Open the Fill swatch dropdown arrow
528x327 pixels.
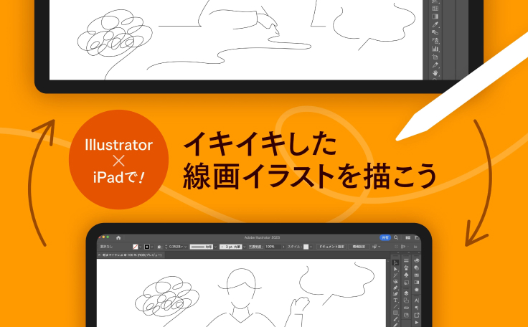tap(141, 247)
